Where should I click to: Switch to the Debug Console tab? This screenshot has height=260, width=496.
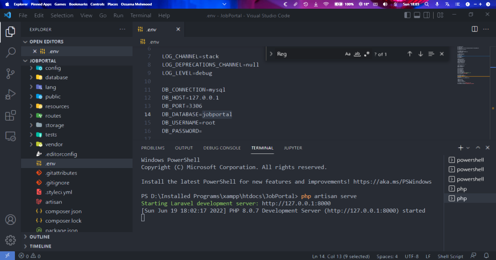(x=222, y=148)
